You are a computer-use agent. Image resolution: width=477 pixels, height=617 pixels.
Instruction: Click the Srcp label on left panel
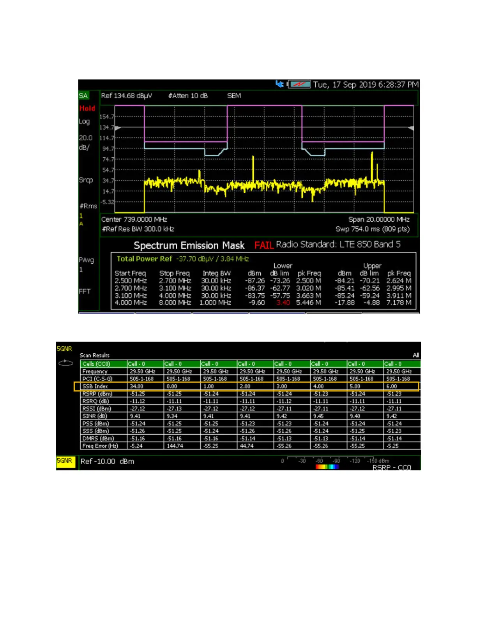(x=86, y=180)
